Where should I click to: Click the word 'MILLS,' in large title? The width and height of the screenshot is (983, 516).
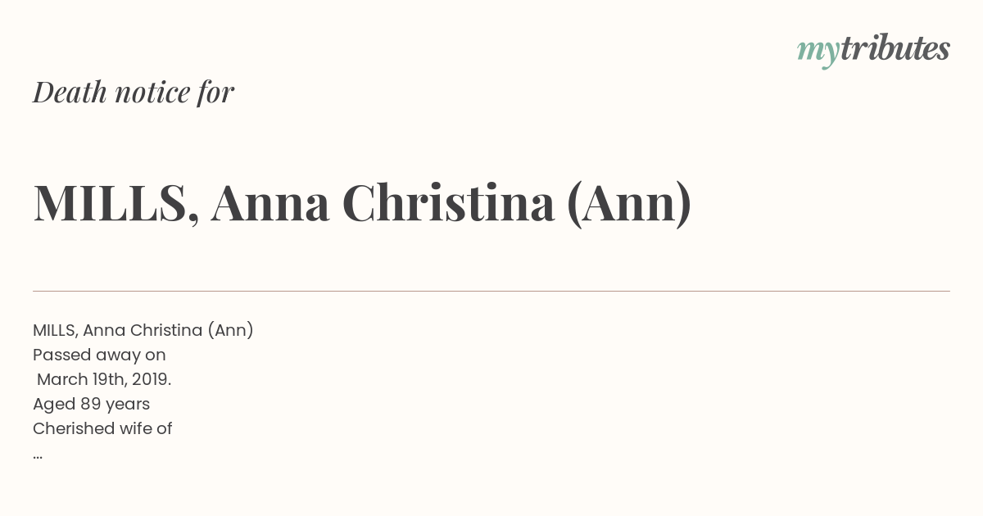tap(116, 204)
